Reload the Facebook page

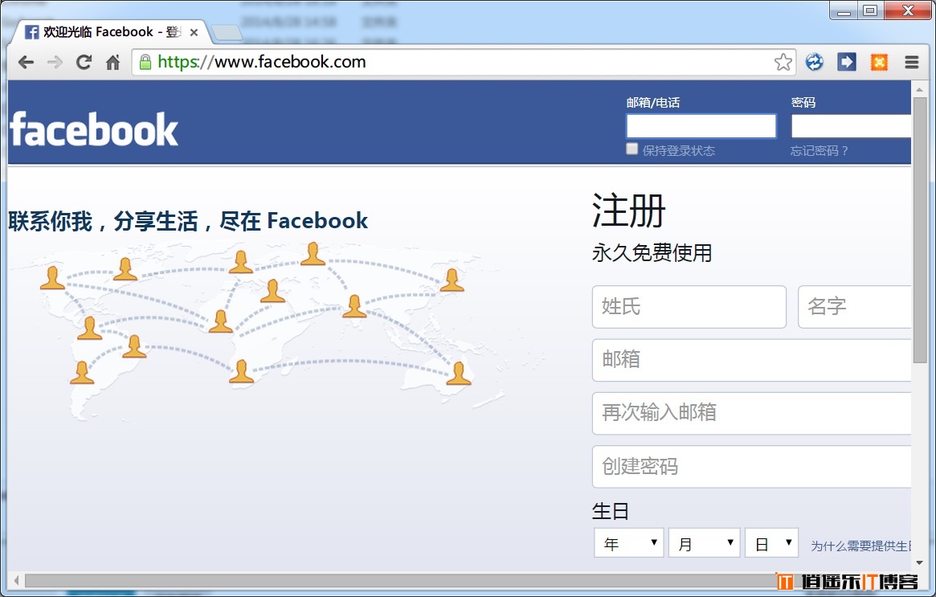[84, 62]
